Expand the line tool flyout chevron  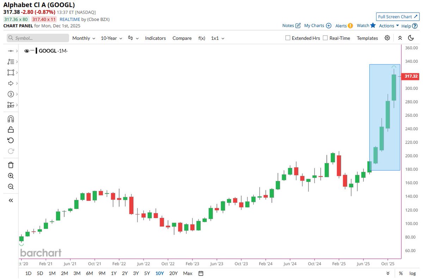17,51
